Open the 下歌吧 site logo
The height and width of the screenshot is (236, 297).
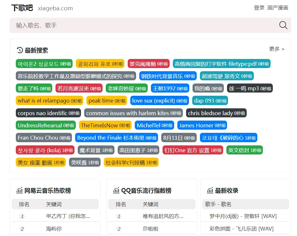click(x=22, y=8)
